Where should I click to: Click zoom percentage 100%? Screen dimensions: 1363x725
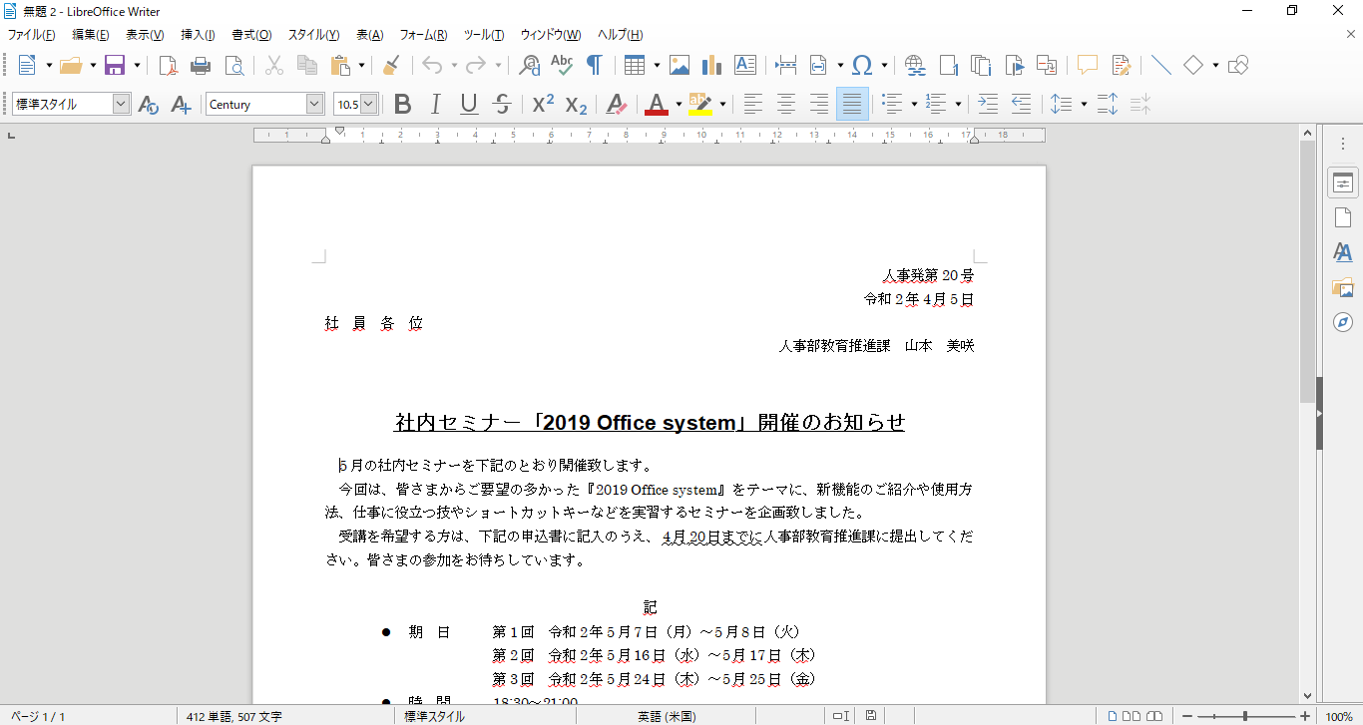pos(1339,716)
